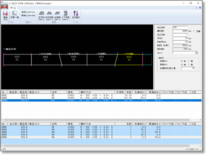Image resolution: width=206 pixels, height=155 pixels.
Task: Open the 並び替え sort tool
Action: point(76,15)
